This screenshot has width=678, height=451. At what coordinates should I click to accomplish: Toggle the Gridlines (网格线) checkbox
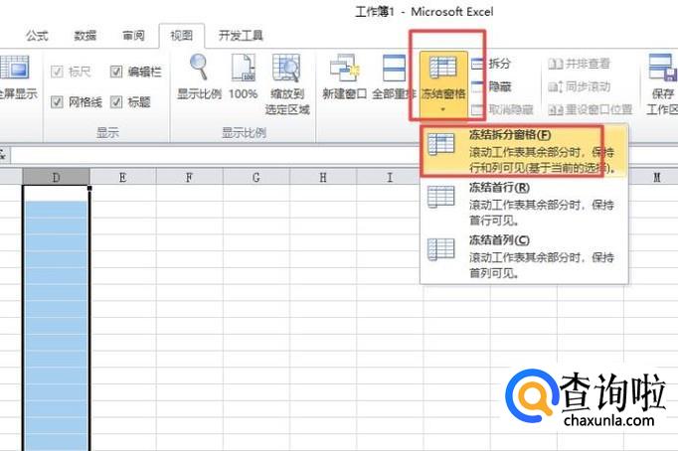(x=57, y=102)
